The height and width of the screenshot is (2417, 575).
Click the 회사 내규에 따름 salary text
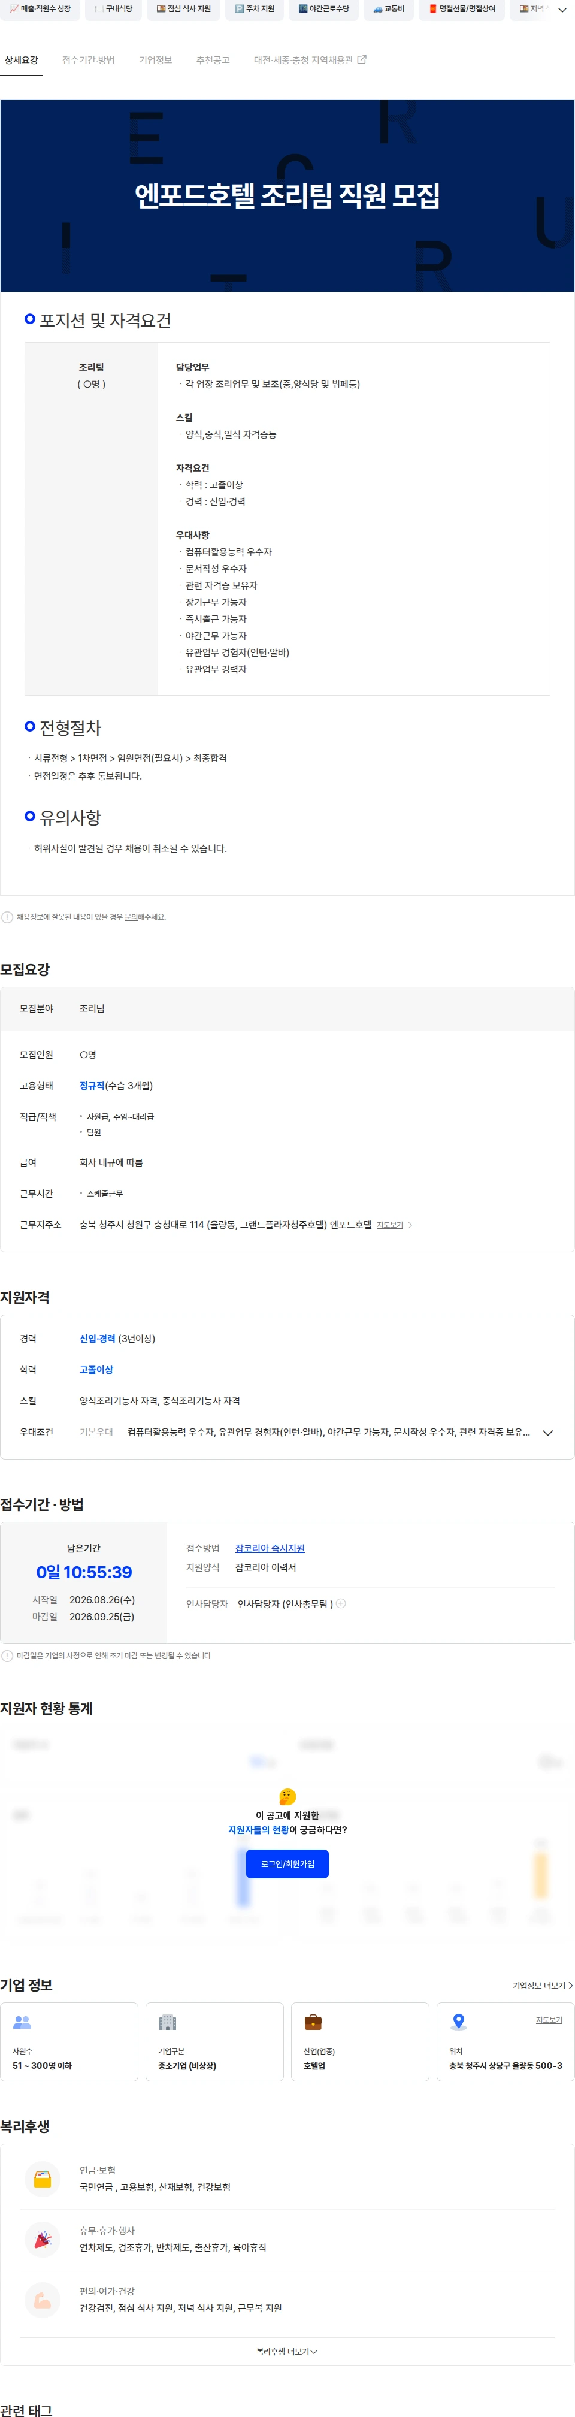(x=111, y=1162)
